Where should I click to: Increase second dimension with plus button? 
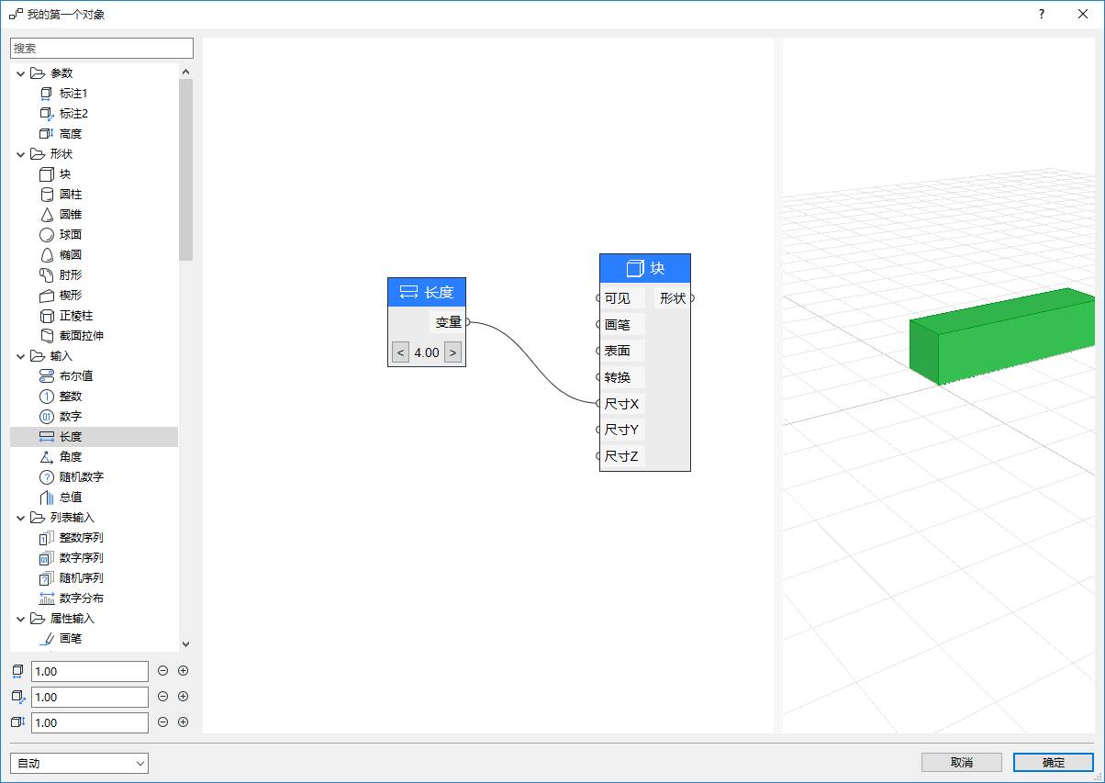coord(183,697)
